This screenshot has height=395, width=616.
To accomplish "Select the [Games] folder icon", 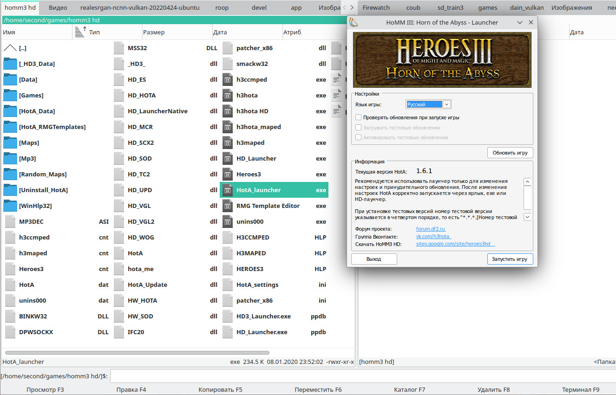I will (x=10, y=95).
